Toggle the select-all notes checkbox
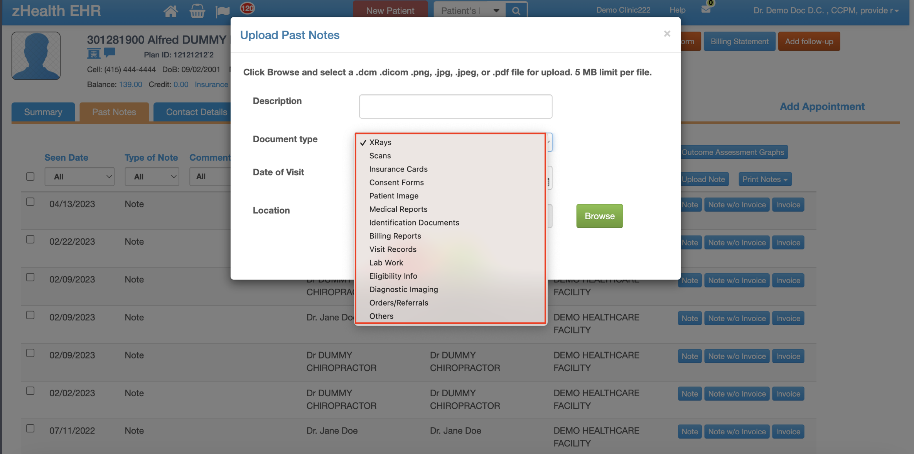The image size is (914, 454). [30, 177]
